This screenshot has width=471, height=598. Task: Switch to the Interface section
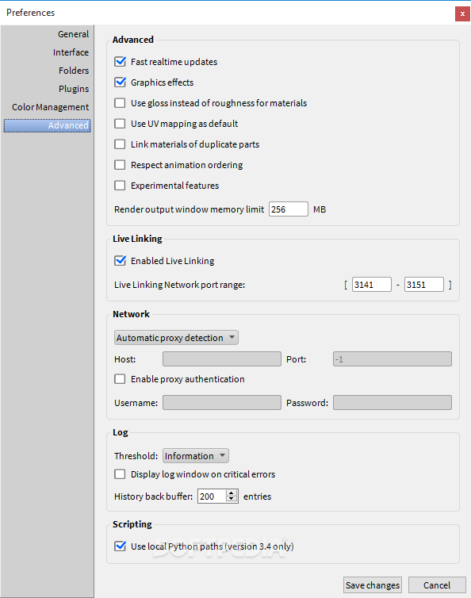coord(71,52)
